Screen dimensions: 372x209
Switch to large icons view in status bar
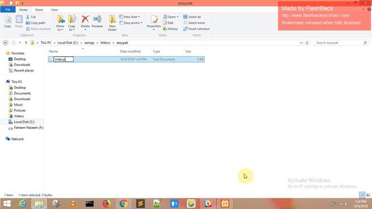tap(368, 195)
